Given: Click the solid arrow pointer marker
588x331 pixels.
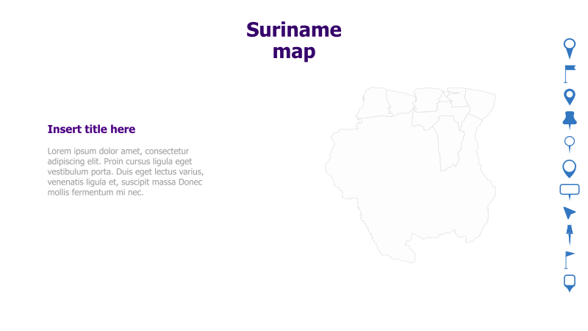Looking at the screenshot, I should click(569, 213).
